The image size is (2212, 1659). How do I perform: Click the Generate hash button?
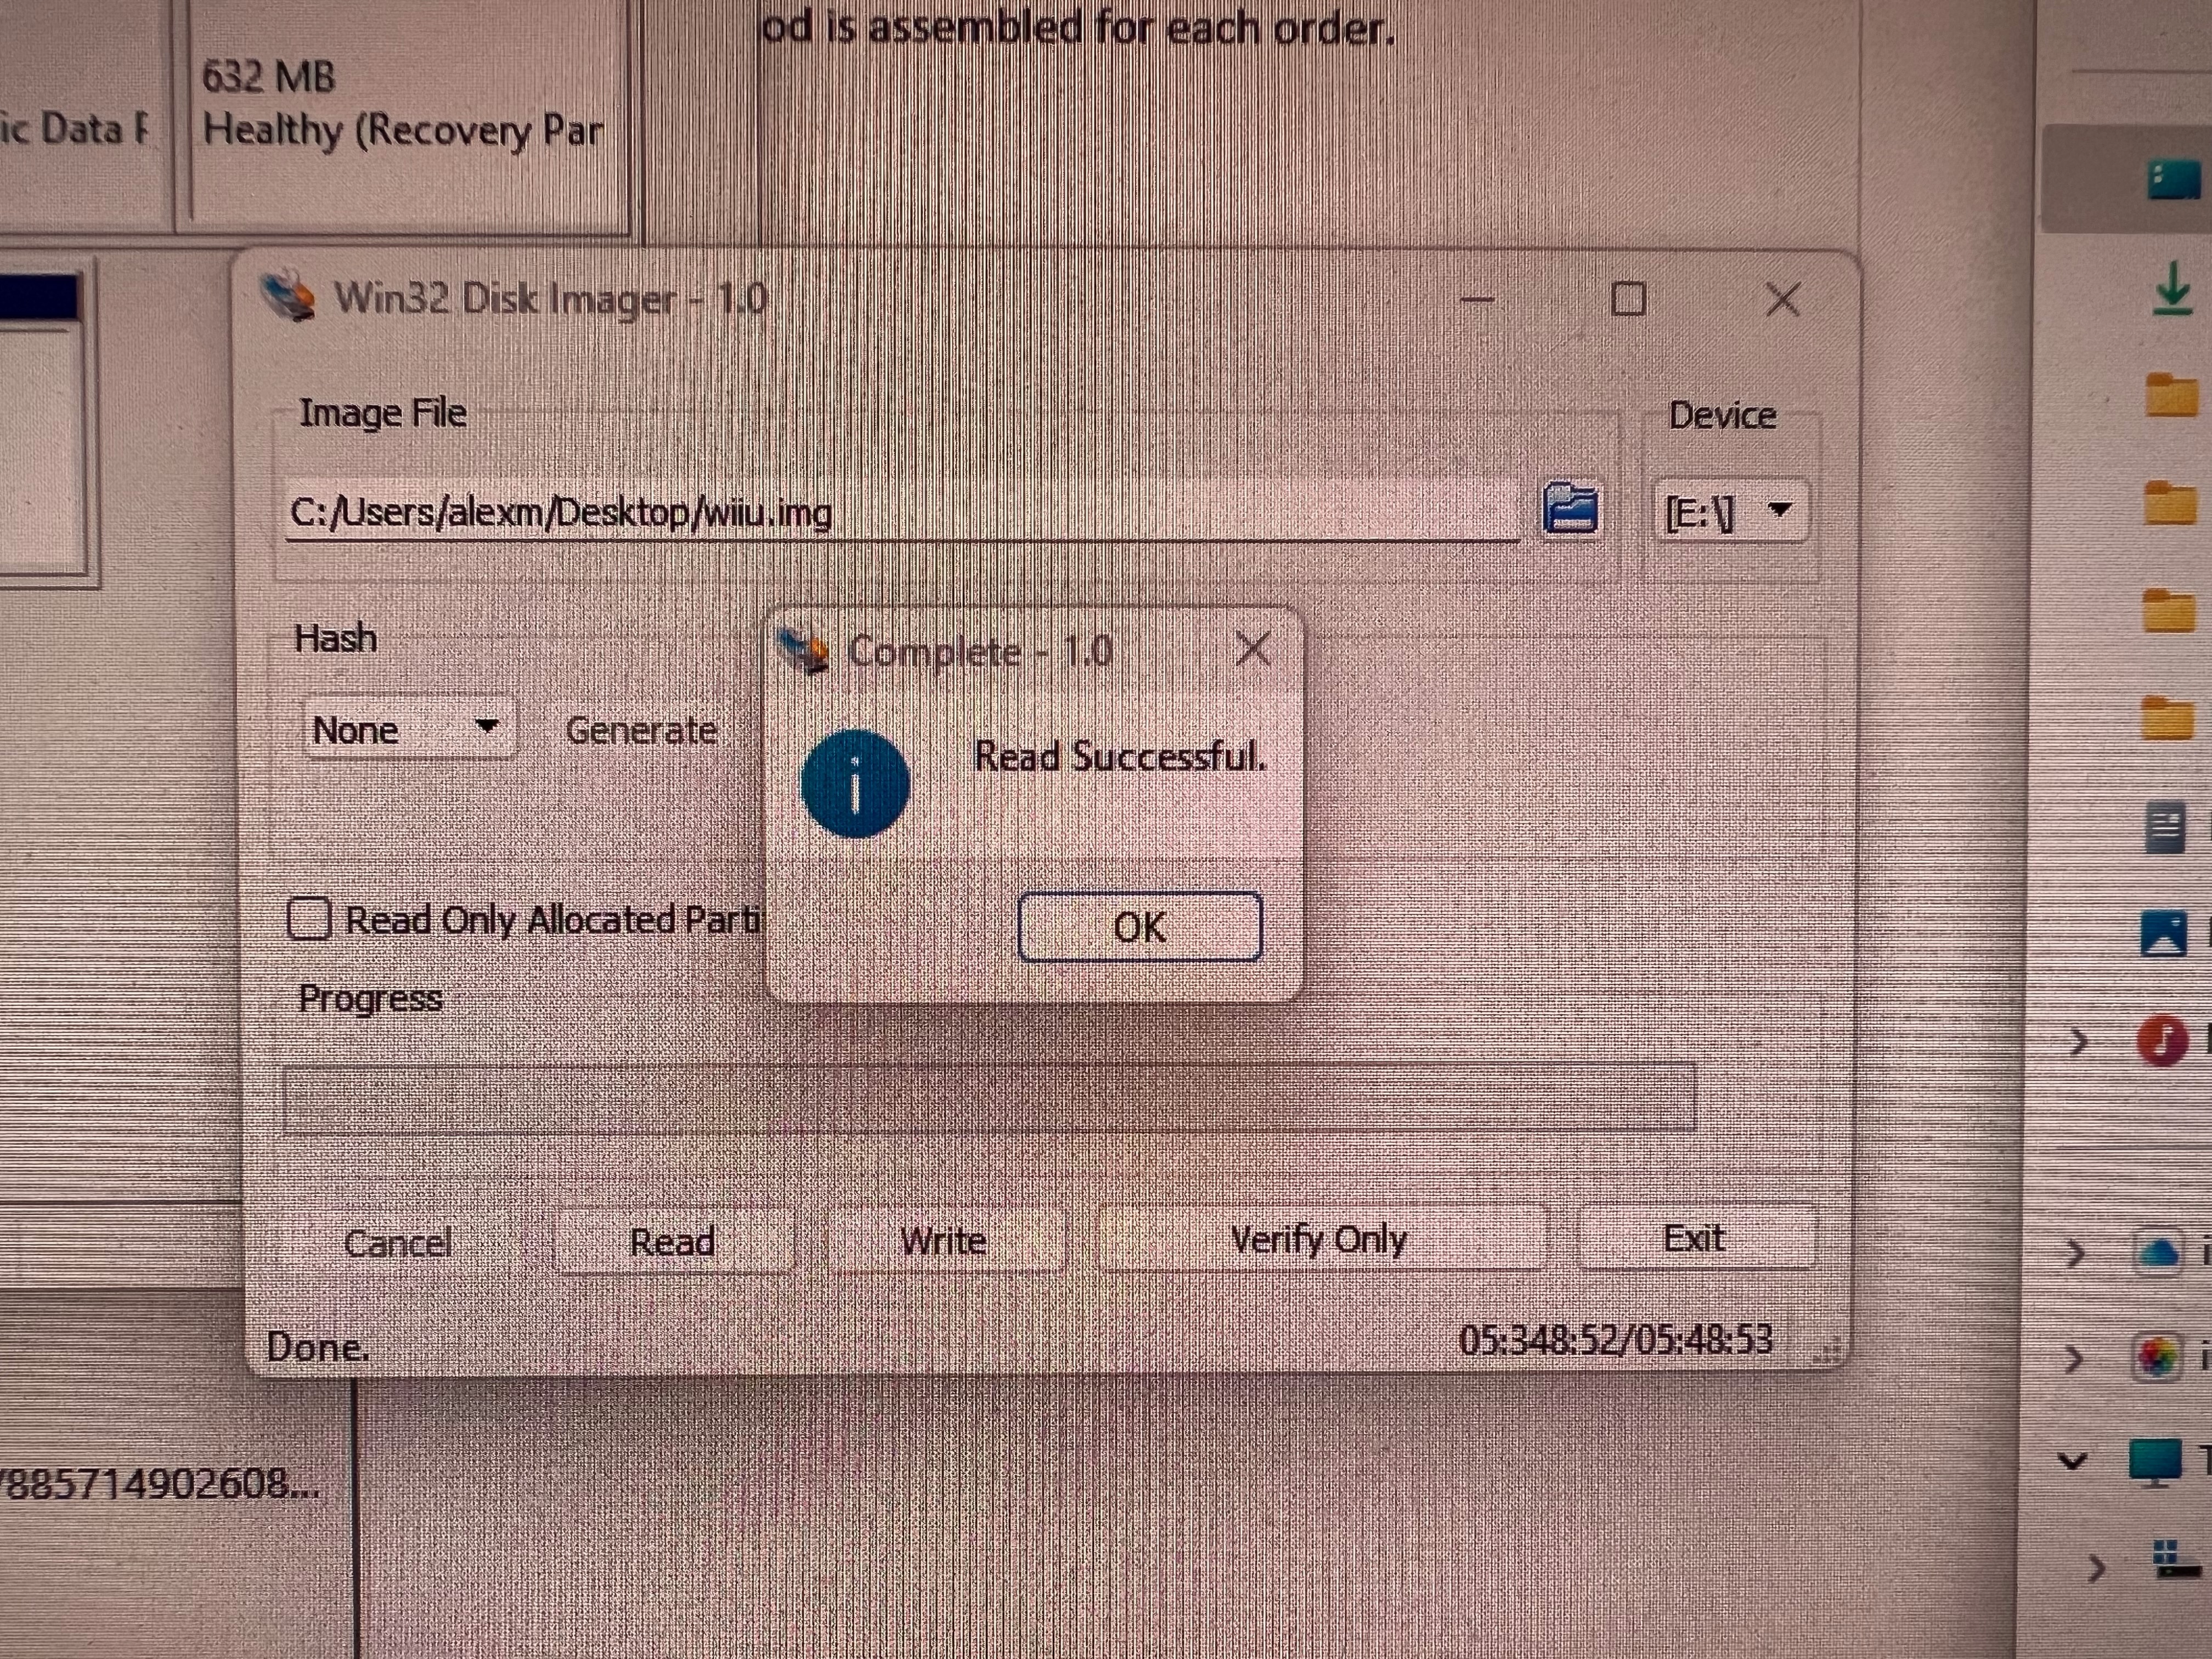[x=642, y=730]
